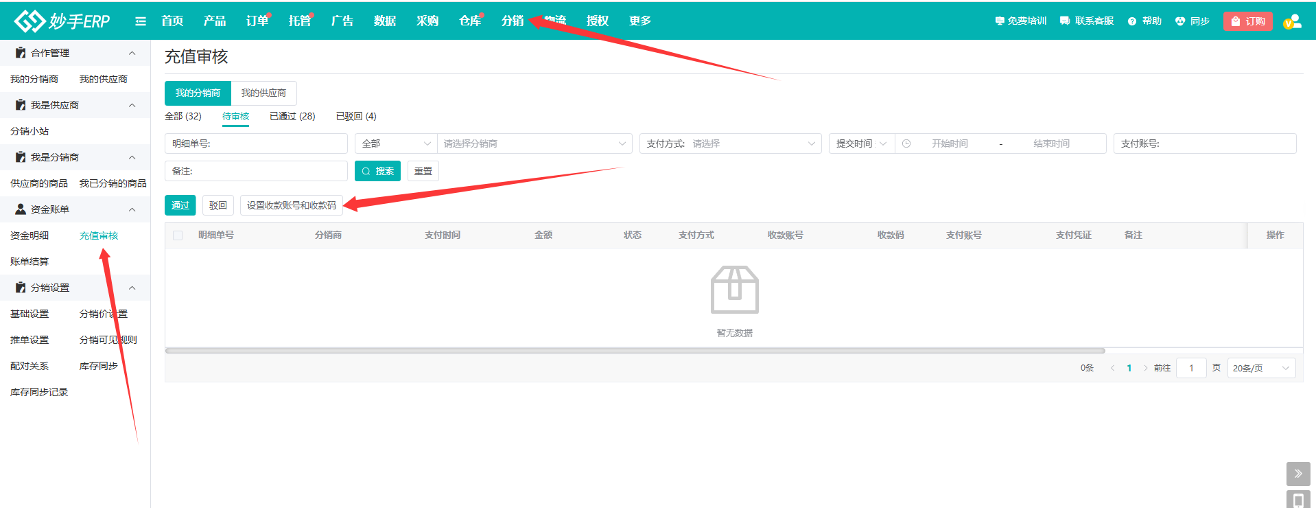Click the table's horizontal scrollbar

pos(635,351)
